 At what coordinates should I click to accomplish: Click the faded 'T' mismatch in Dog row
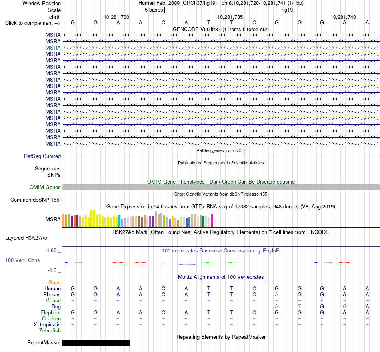pyautogui.click(x=300, y=307)
